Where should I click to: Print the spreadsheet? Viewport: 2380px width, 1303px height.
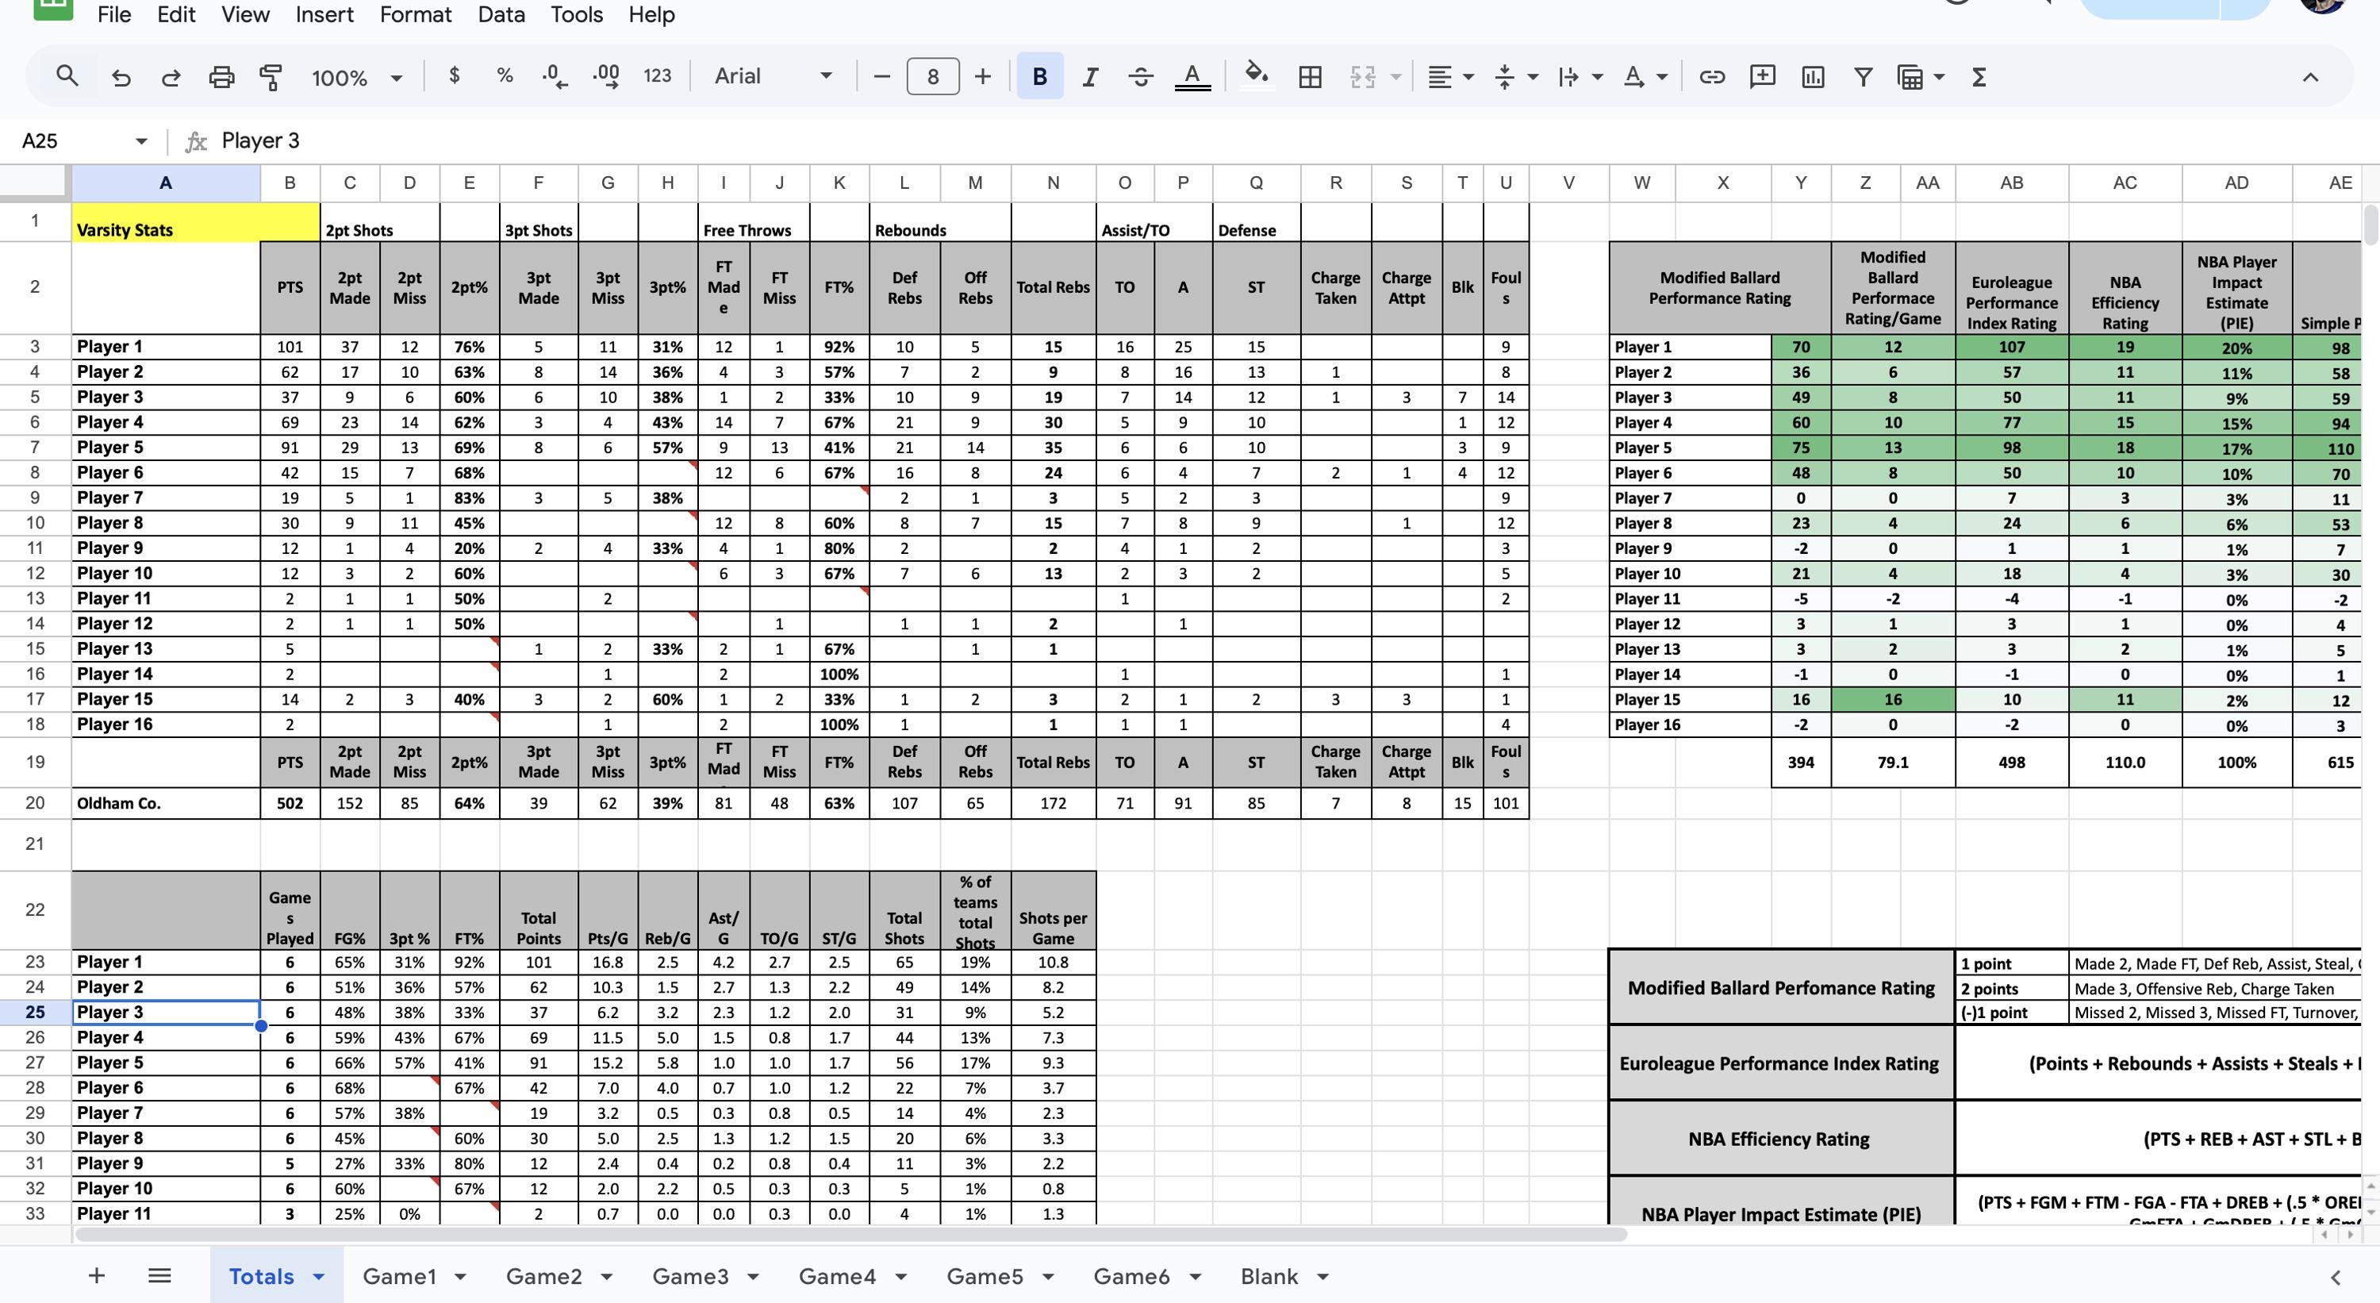click(221, 75)
